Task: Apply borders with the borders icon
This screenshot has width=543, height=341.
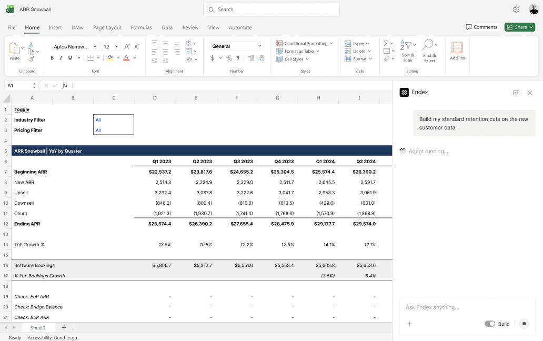Action: click(91, 58)
